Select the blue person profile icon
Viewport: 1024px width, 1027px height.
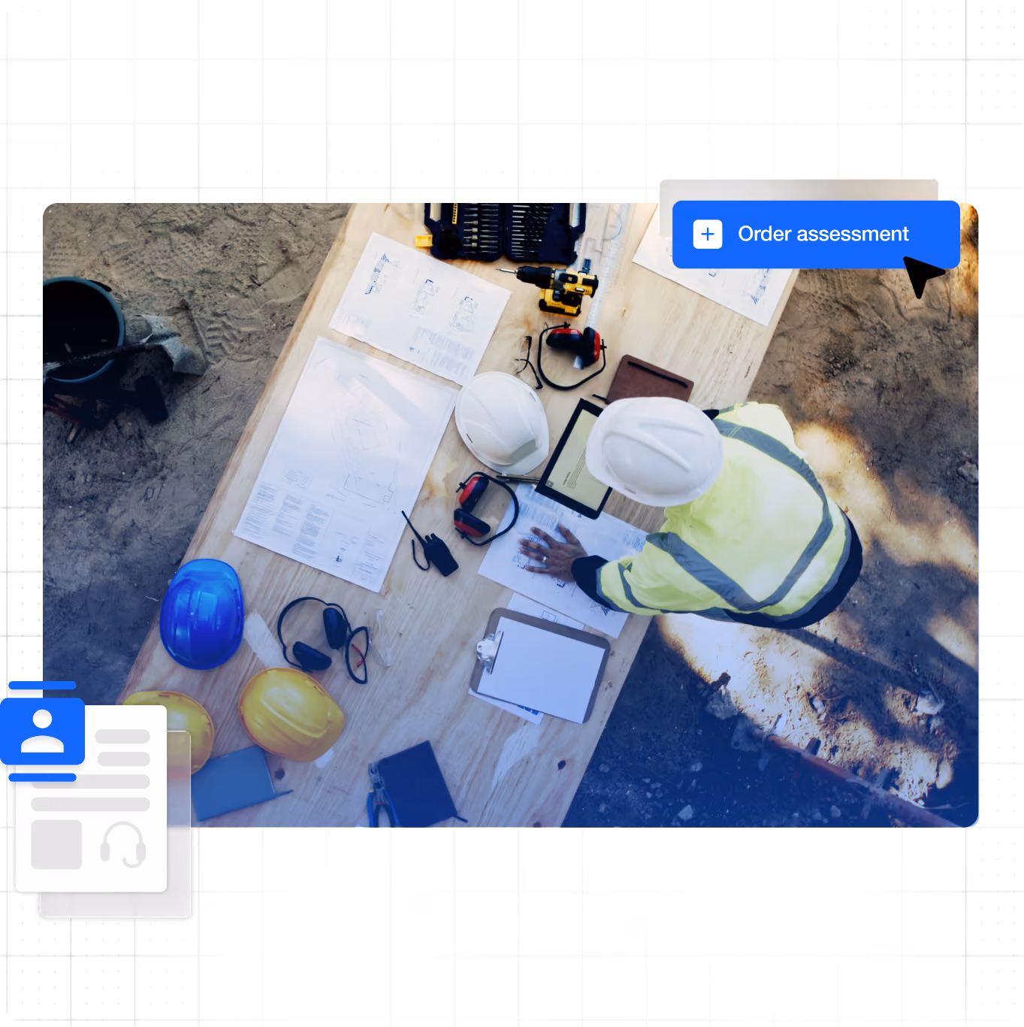pos(43,732)
